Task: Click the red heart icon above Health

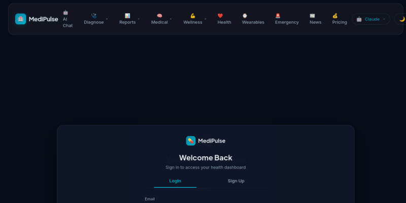Action: [x=220, y=16]
